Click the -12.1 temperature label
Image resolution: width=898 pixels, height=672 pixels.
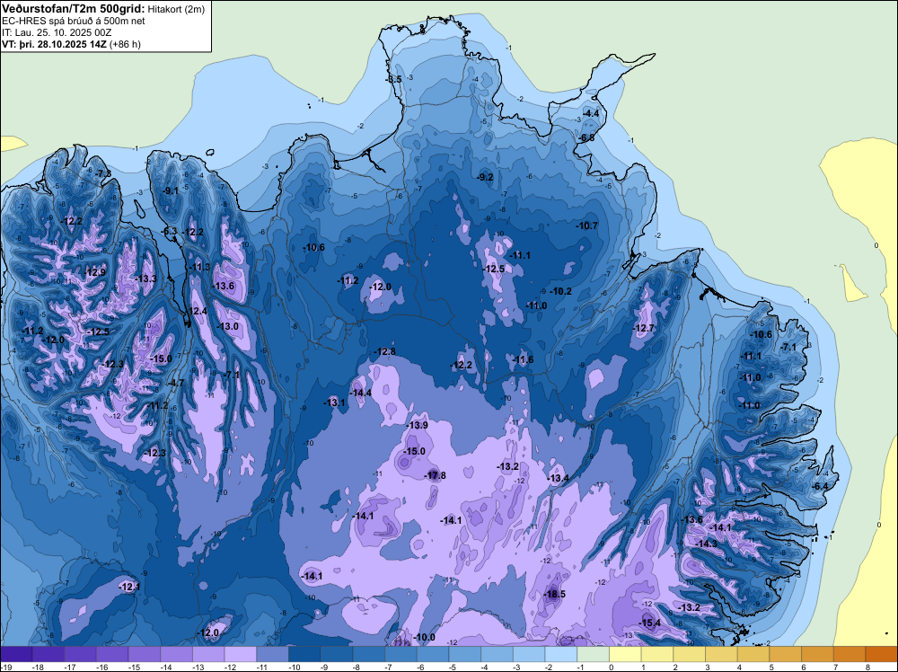click(128, 587)
